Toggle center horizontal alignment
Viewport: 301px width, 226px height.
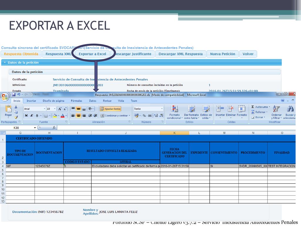point(78,115)
